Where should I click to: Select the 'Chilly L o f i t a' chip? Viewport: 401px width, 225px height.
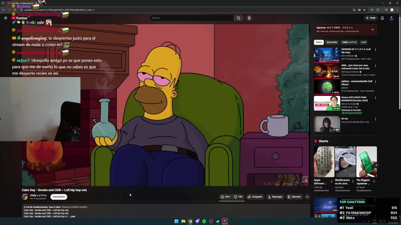click(x=349, y=42)
